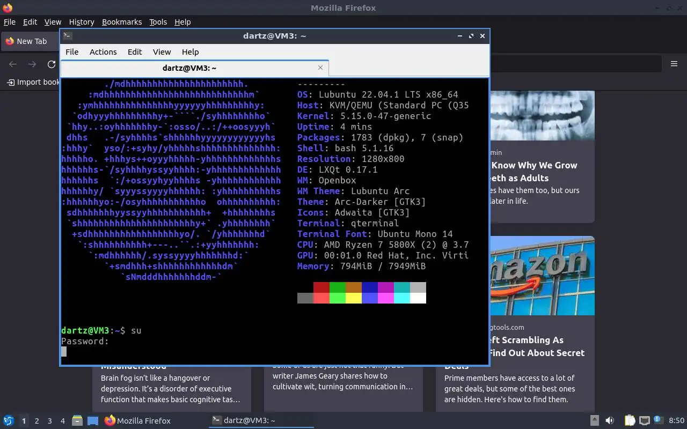Open the qterminal Edit menu
687x429 pixels.
tap(135, 52)
